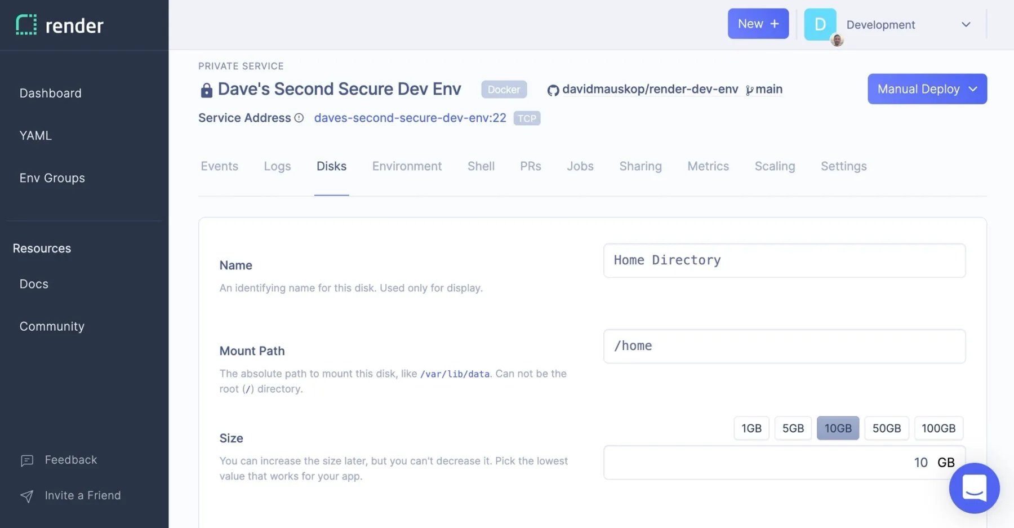This screenshot has width=1014, height=528.
Task: Click the Mount Path input field
Action: (x=784, y=346)
